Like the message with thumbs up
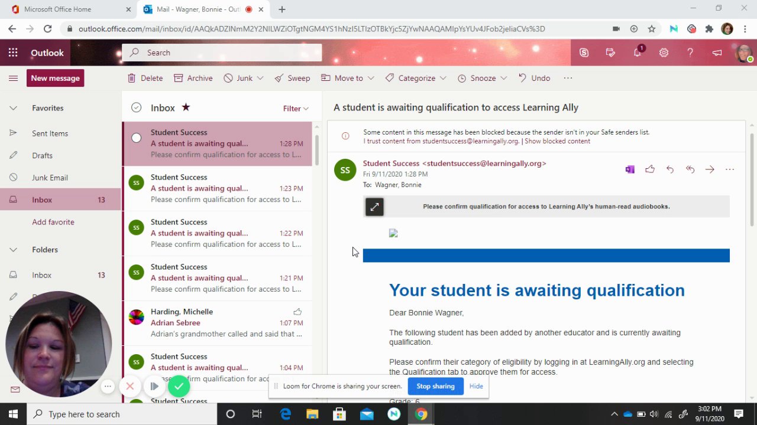The image size is (757, 425). tap(650, 169)
